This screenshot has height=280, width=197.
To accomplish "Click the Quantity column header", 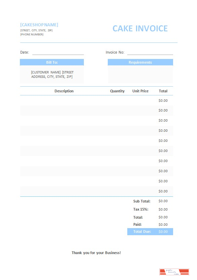I will pos(117,91).
